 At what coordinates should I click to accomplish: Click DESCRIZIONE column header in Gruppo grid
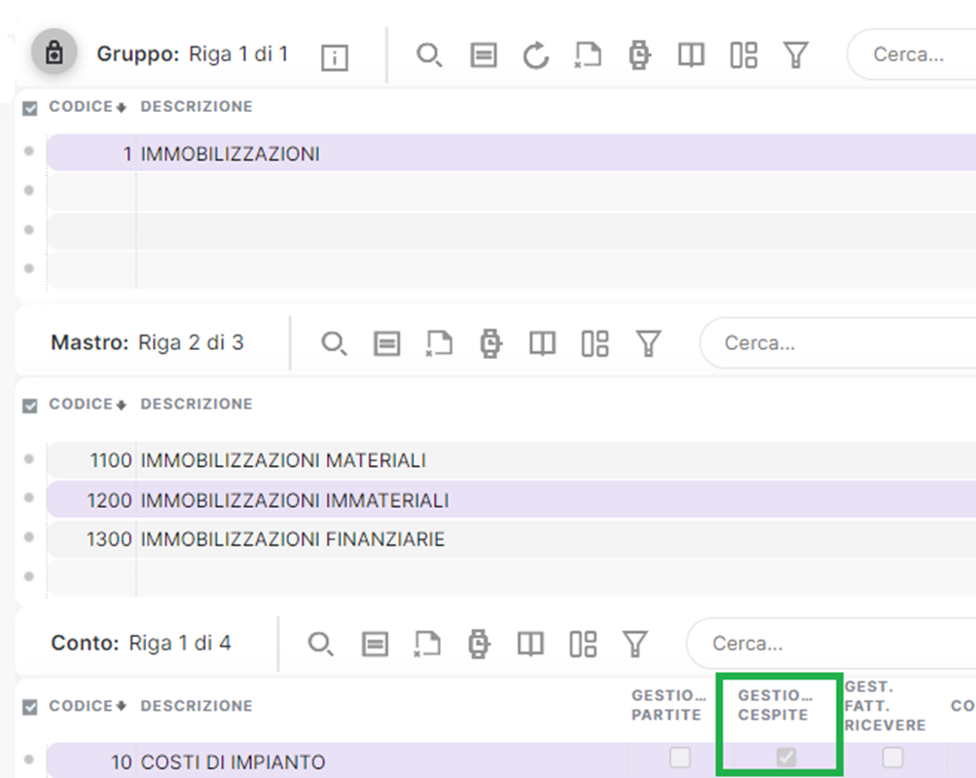[x=197, y=107]
